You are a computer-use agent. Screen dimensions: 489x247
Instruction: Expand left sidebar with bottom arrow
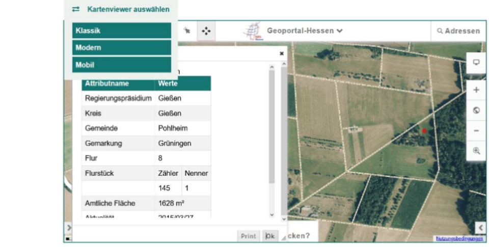(69, 227)
